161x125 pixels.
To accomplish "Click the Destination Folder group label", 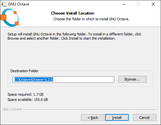I will (x=25, y=71).
